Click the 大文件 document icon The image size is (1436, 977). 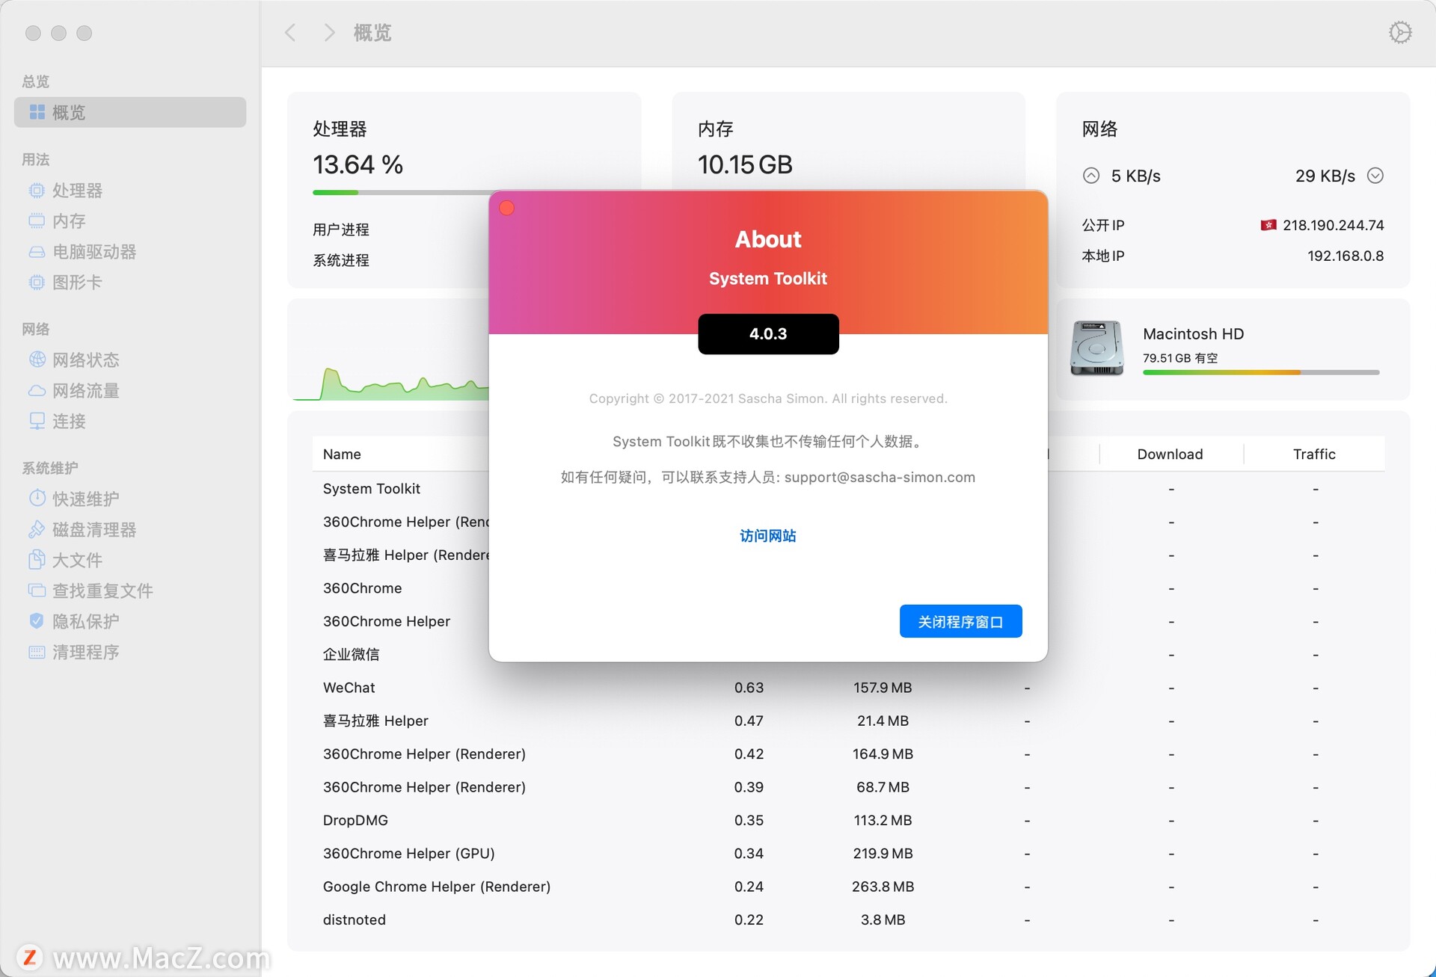pos(37,559)
